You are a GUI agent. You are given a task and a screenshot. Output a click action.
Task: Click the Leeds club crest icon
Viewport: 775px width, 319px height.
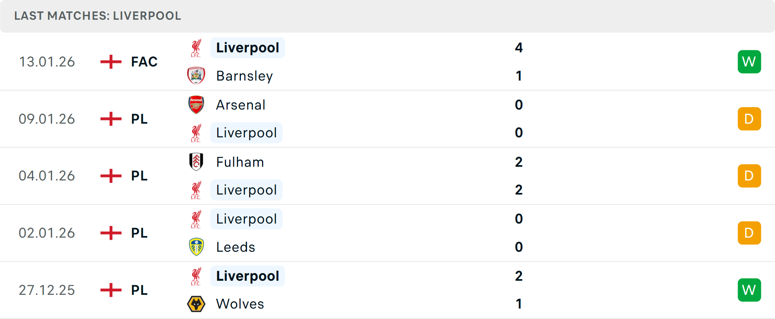click(x=196, y=247)
